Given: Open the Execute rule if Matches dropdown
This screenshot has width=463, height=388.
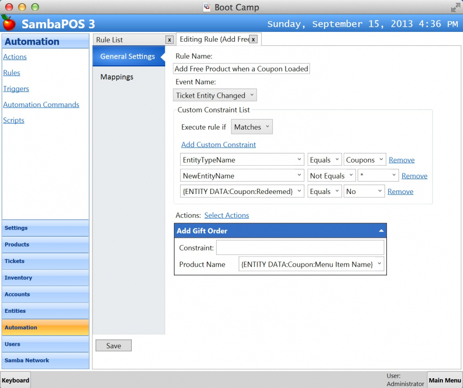Looking at the screenshot, I should coord(252,127).
